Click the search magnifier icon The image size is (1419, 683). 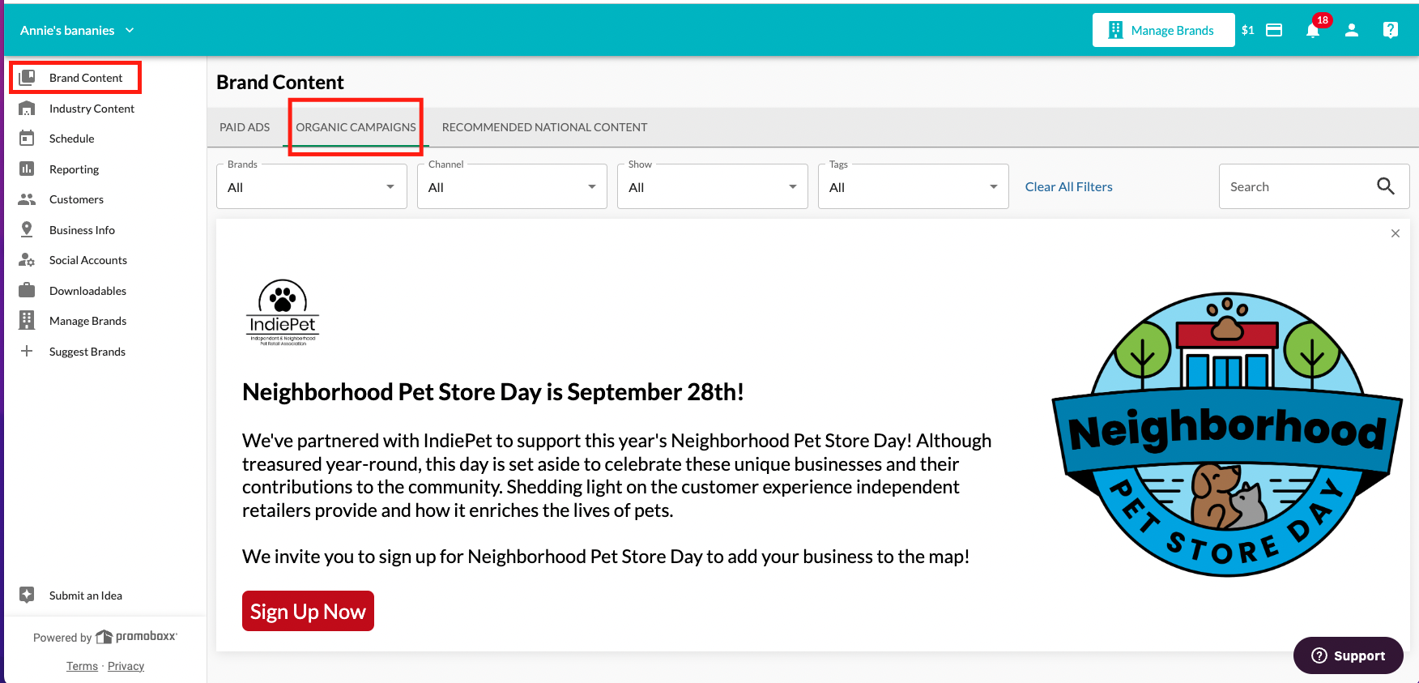coord(1386,186)
